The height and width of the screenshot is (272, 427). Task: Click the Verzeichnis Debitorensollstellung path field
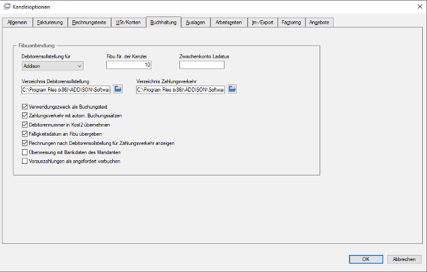tap(66, 89)
